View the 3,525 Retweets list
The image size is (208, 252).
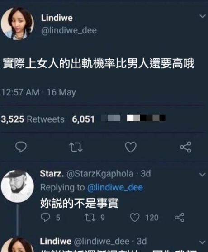click(33, 119)
